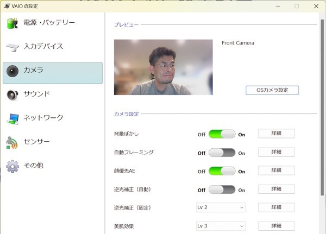The width and height of the screenshot is (326, 234).
Task: Open 詳細 for 背景ぼかし
Action: point(277,134)
